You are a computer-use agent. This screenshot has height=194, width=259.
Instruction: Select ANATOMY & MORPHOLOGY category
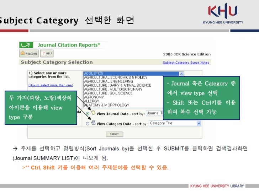[106, 105]
